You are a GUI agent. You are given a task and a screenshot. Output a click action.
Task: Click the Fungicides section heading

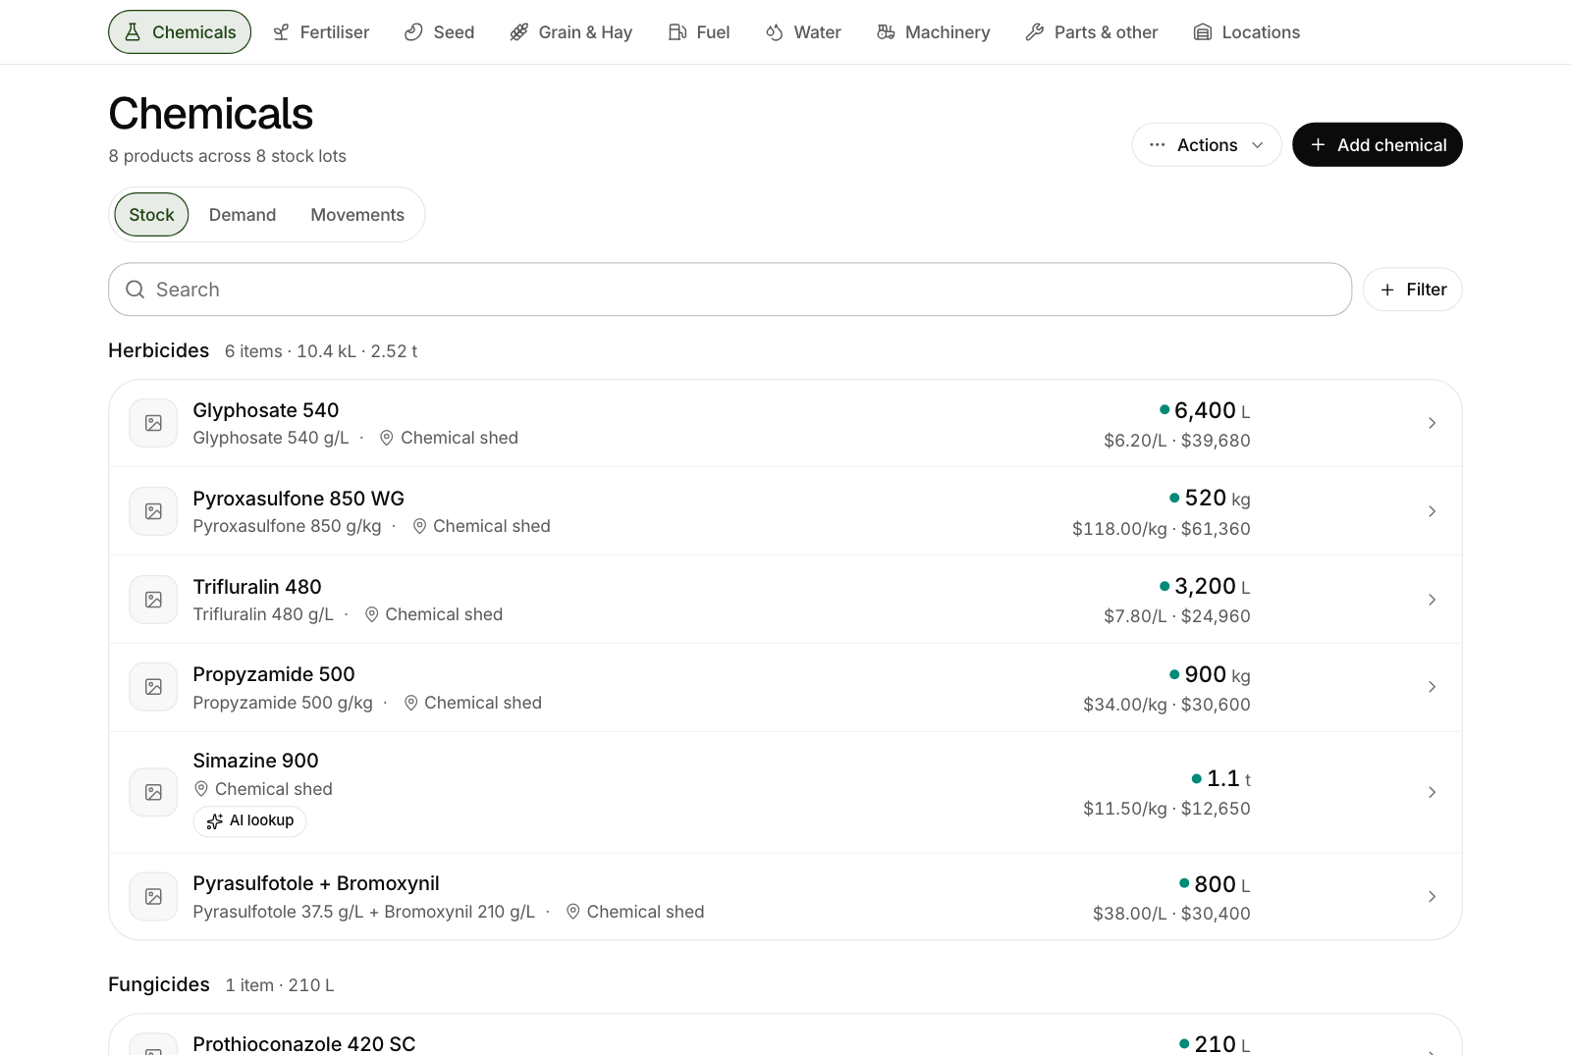(159, 984)
